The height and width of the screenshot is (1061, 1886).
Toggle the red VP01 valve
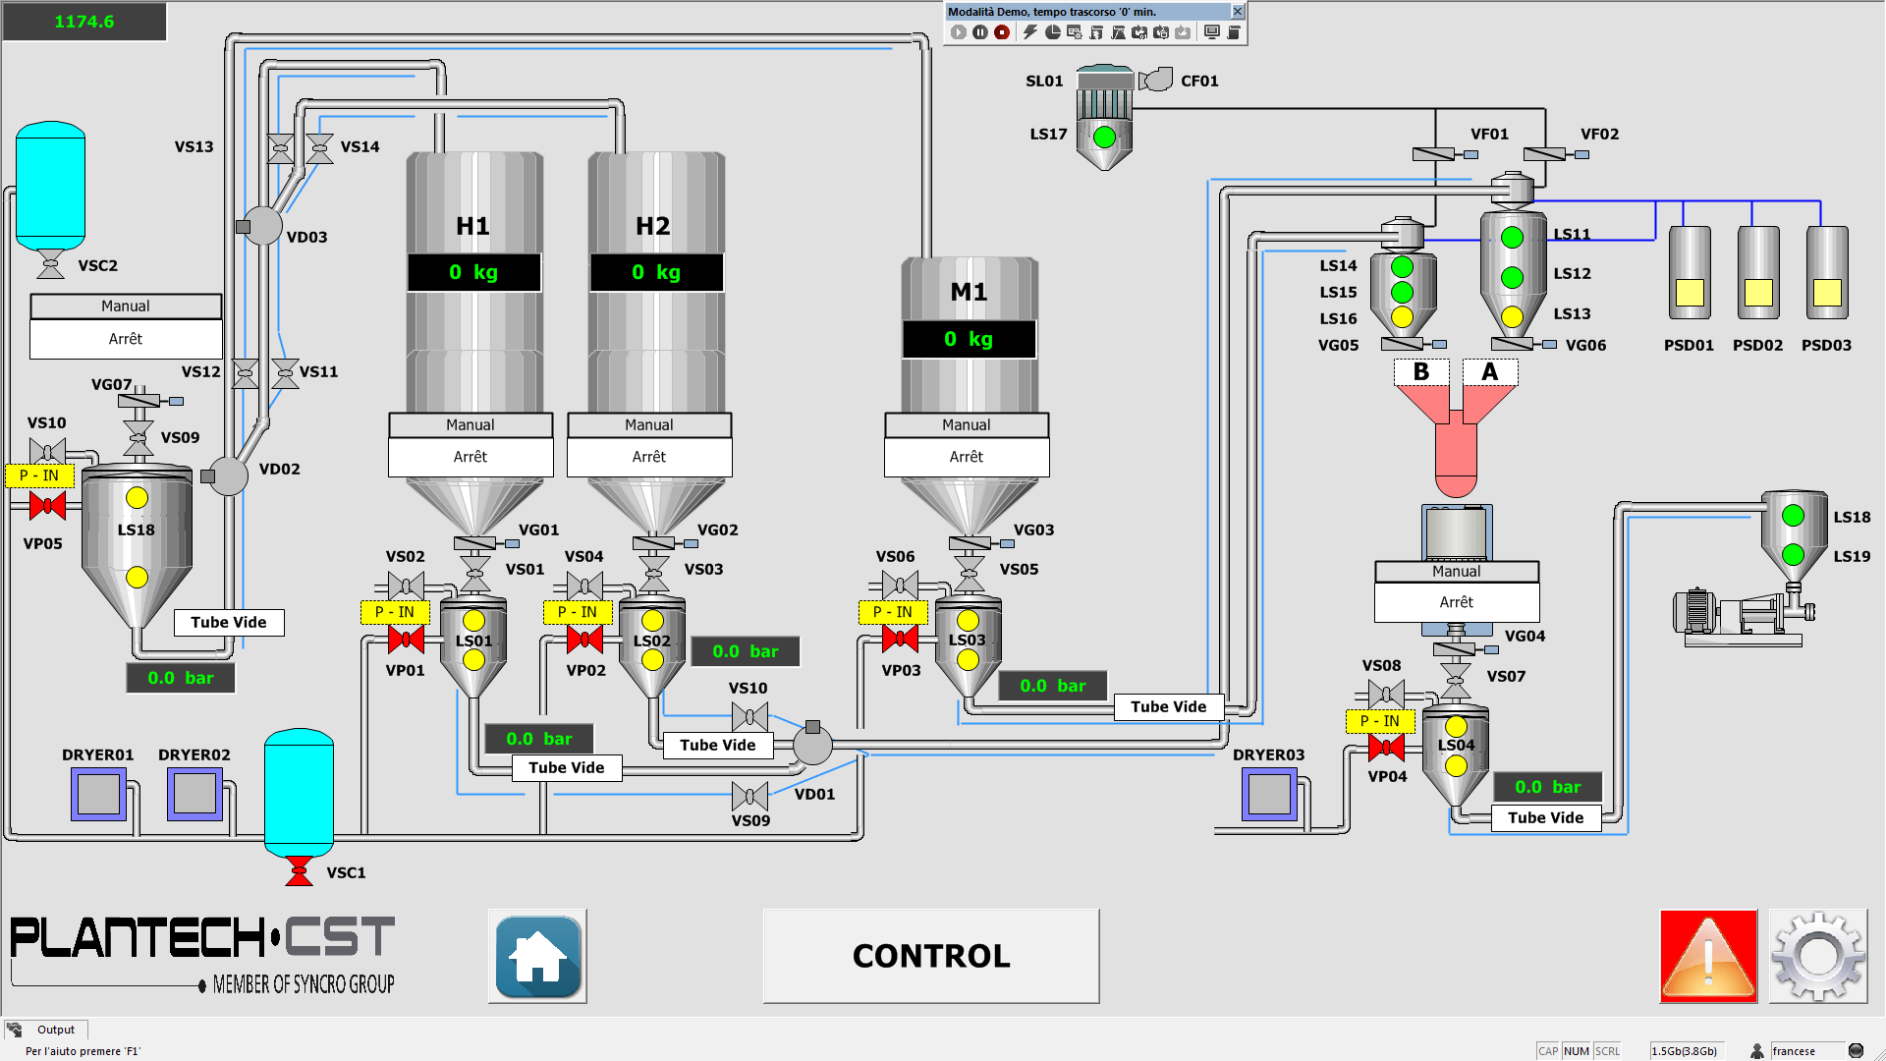406,641
